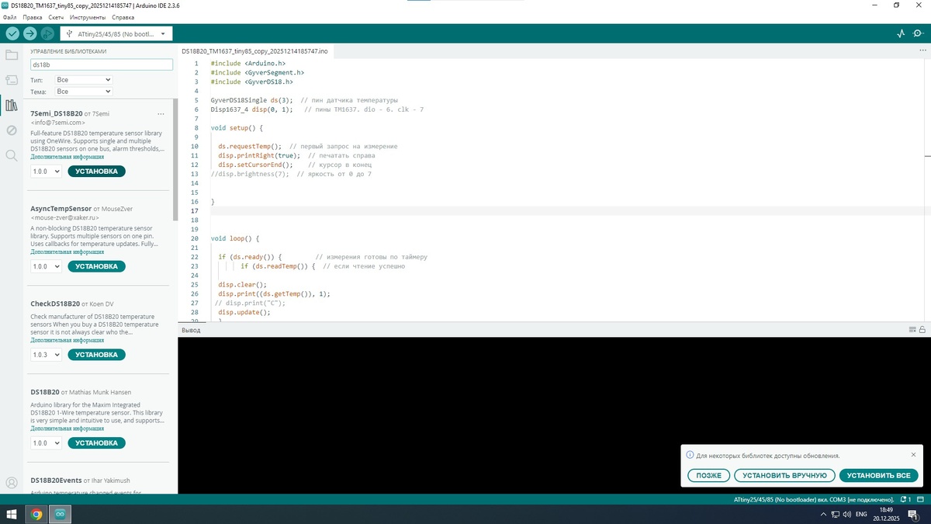Toggle bottom panel icon in status bar
Image resolution: width=931 pixels, height=524 pixels.
click(x=922, y=499)
